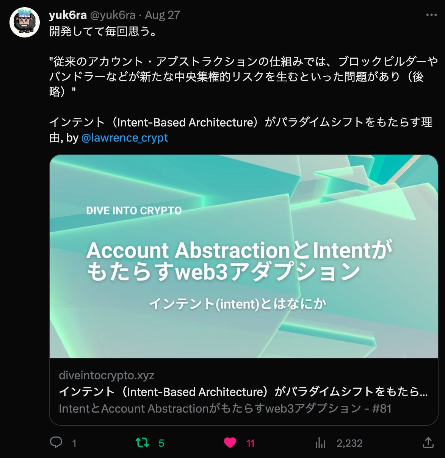The height and width of the screenshot is (458, 445).
Task: Retweet using the green arrows icon
Action: [143, 442]
